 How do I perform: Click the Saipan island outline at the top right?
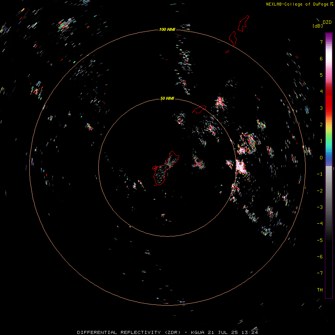click(243, 23)
